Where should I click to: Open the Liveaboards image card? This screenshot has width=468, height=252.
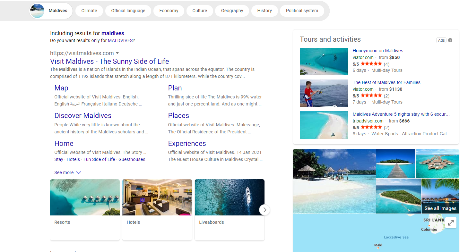pos(230,210)
